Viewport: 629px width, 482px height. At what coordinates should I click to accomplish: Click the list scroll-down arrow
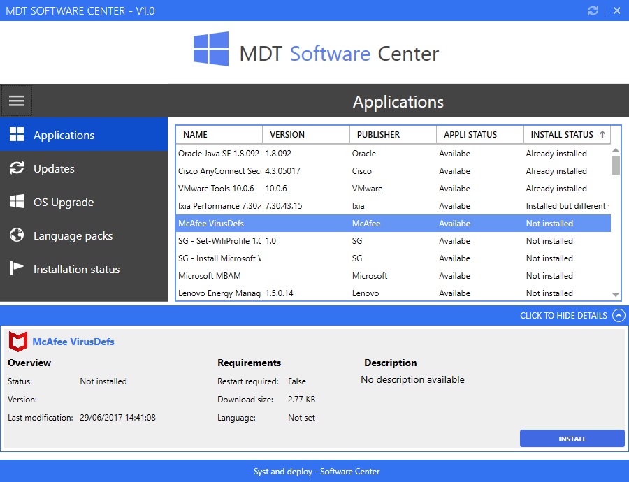coord(616,295)
